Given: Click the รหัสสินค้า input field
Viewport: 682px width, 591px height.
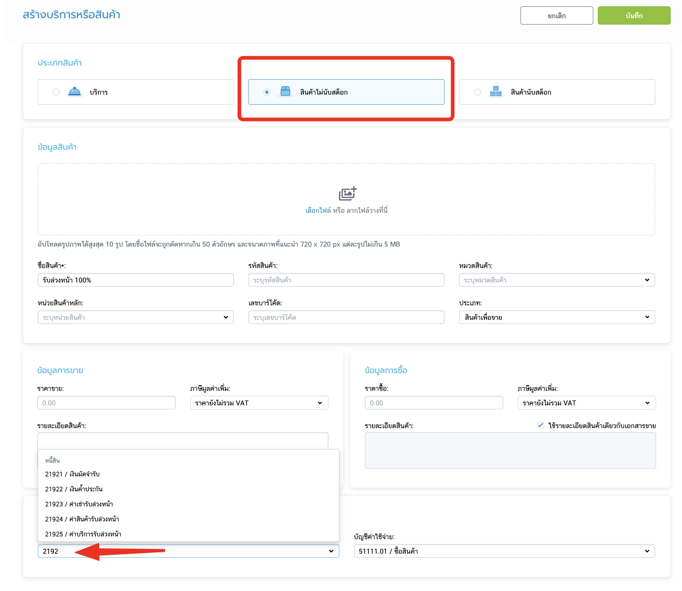Looking at the screenshot, I should (x=346, y=280).
